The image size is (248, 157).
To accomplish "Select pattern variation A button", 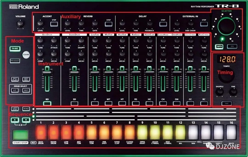I will pos(15,120).
